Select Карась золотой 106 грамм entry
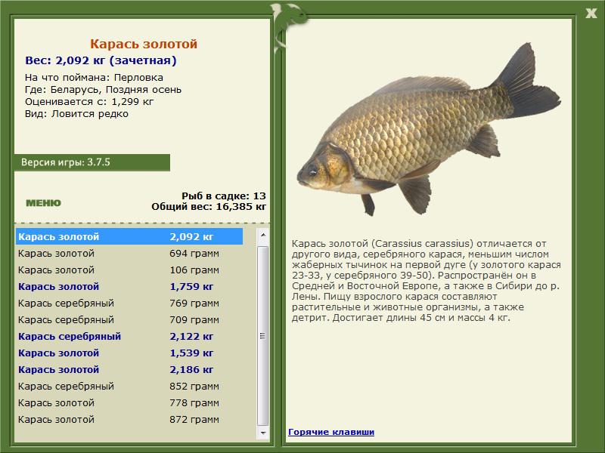 click(129, 270)
